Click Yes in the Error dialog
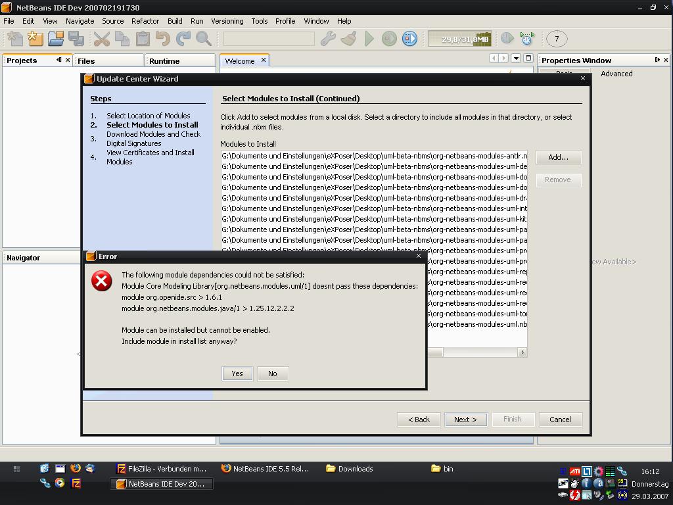673x505 pixels. click(x=237, y=373)
